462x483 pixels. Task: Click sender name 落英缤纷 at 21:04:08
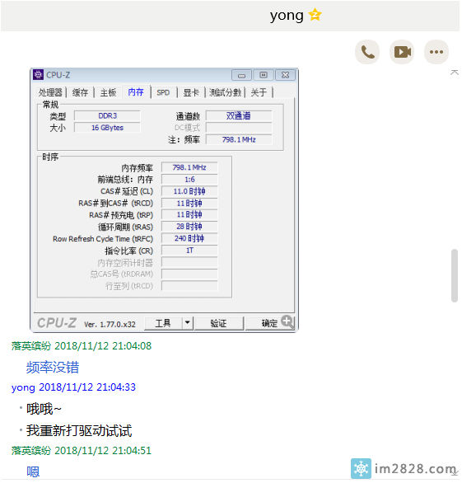pos(31,345)
